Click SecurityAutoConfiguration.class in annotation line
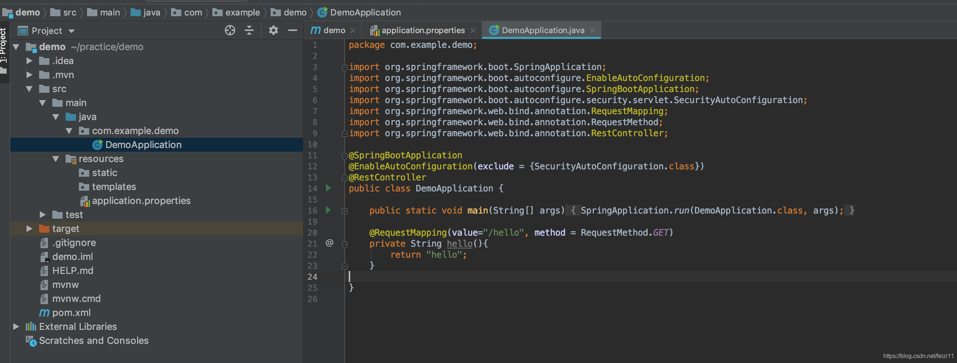This screenshot has width=957, height=363. [x=614, y=166]
